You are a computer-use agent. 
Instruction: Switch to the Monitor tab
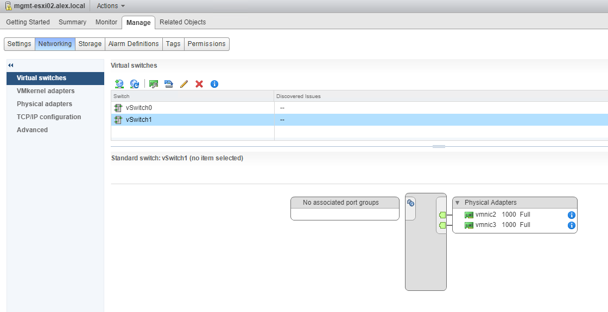(x=106, y=22)
